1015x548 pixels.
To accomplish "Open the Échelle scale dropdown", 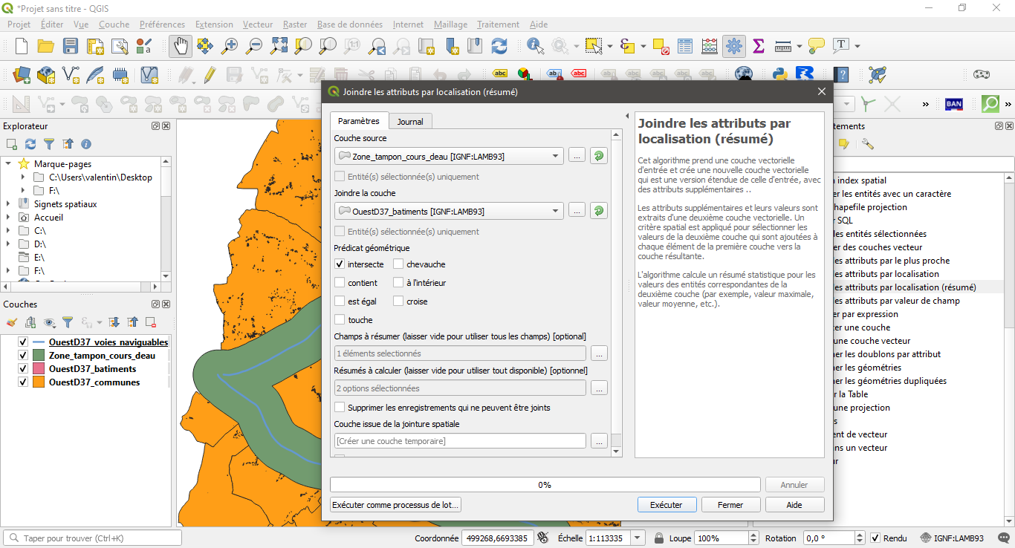I will pyautogui.click(x=637, y=538).
